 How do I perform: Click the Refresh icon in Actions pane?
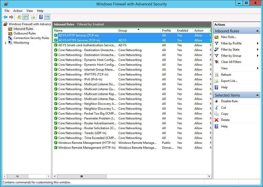coord(217,75)
